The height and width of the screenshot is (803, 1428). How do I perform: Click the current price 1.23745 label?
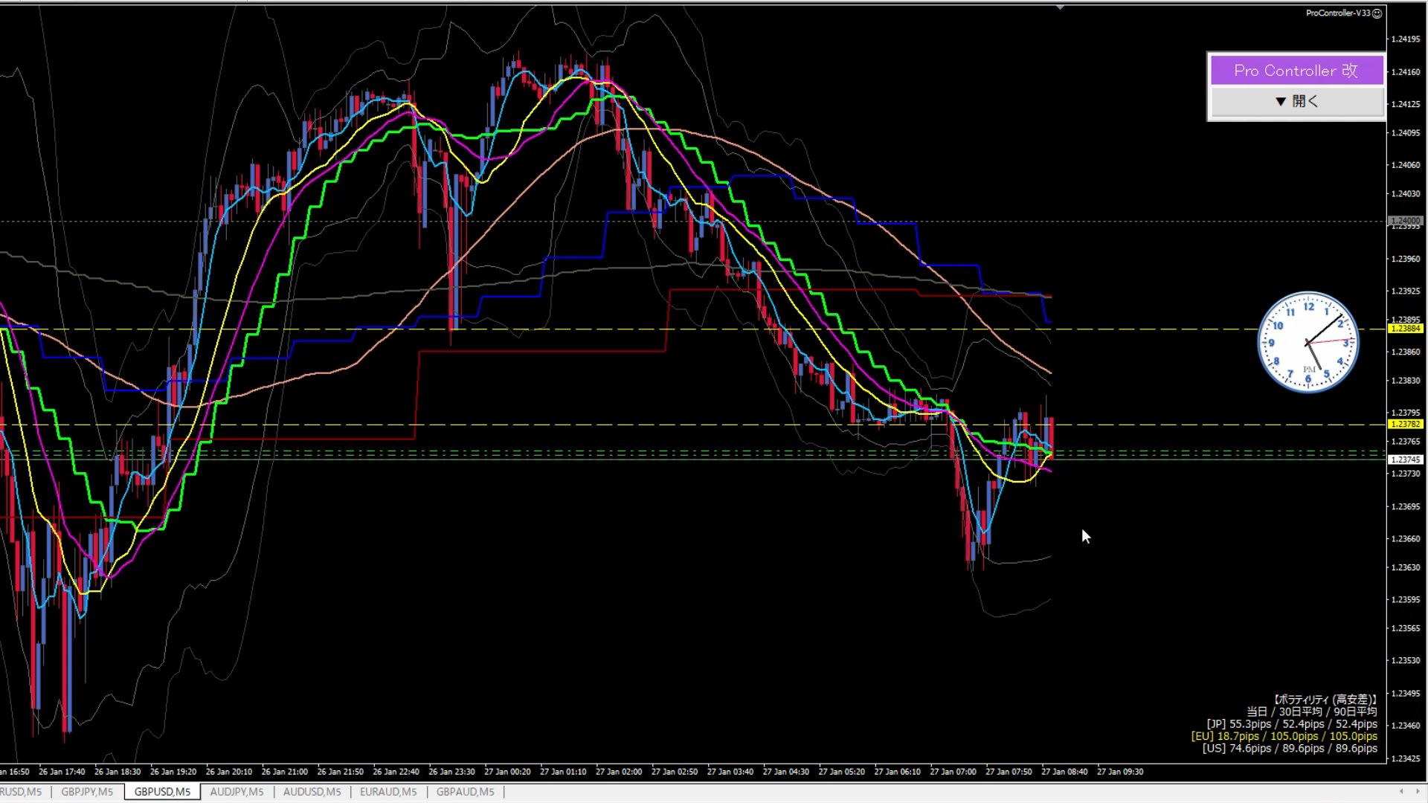tap(1406, 459)
